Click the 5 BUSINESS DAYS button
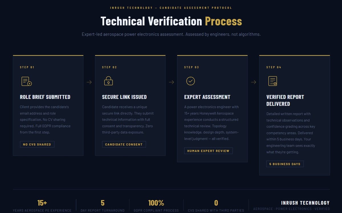The height and width of the screenshot is (213, 342). [x=285, y=164]
